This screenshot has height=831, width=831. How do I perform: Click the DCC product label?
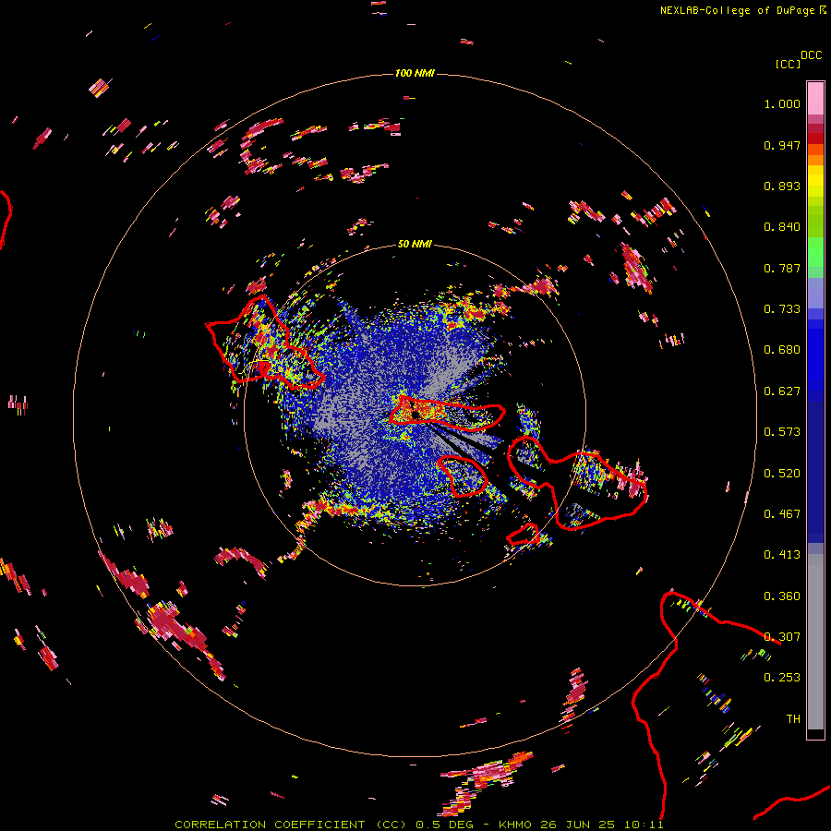(811, 55)
